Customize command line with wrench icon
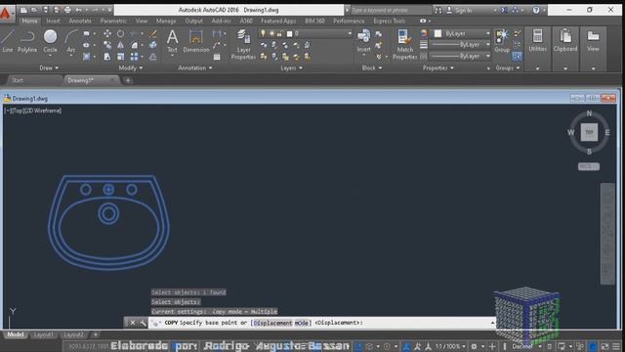The image size is (625, 352). [x=143, y=323]
